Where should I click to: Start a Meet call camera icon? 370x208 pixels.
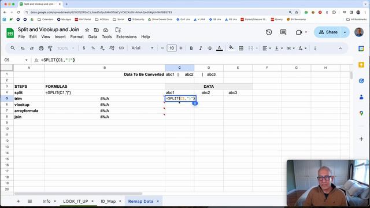pyautogui.click(x=299, y=32)
